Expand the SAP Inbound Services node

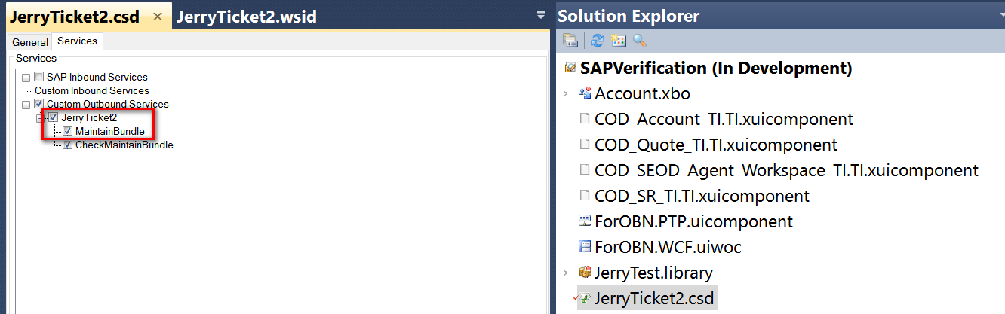pyautogui.click(x=26, y=77)
